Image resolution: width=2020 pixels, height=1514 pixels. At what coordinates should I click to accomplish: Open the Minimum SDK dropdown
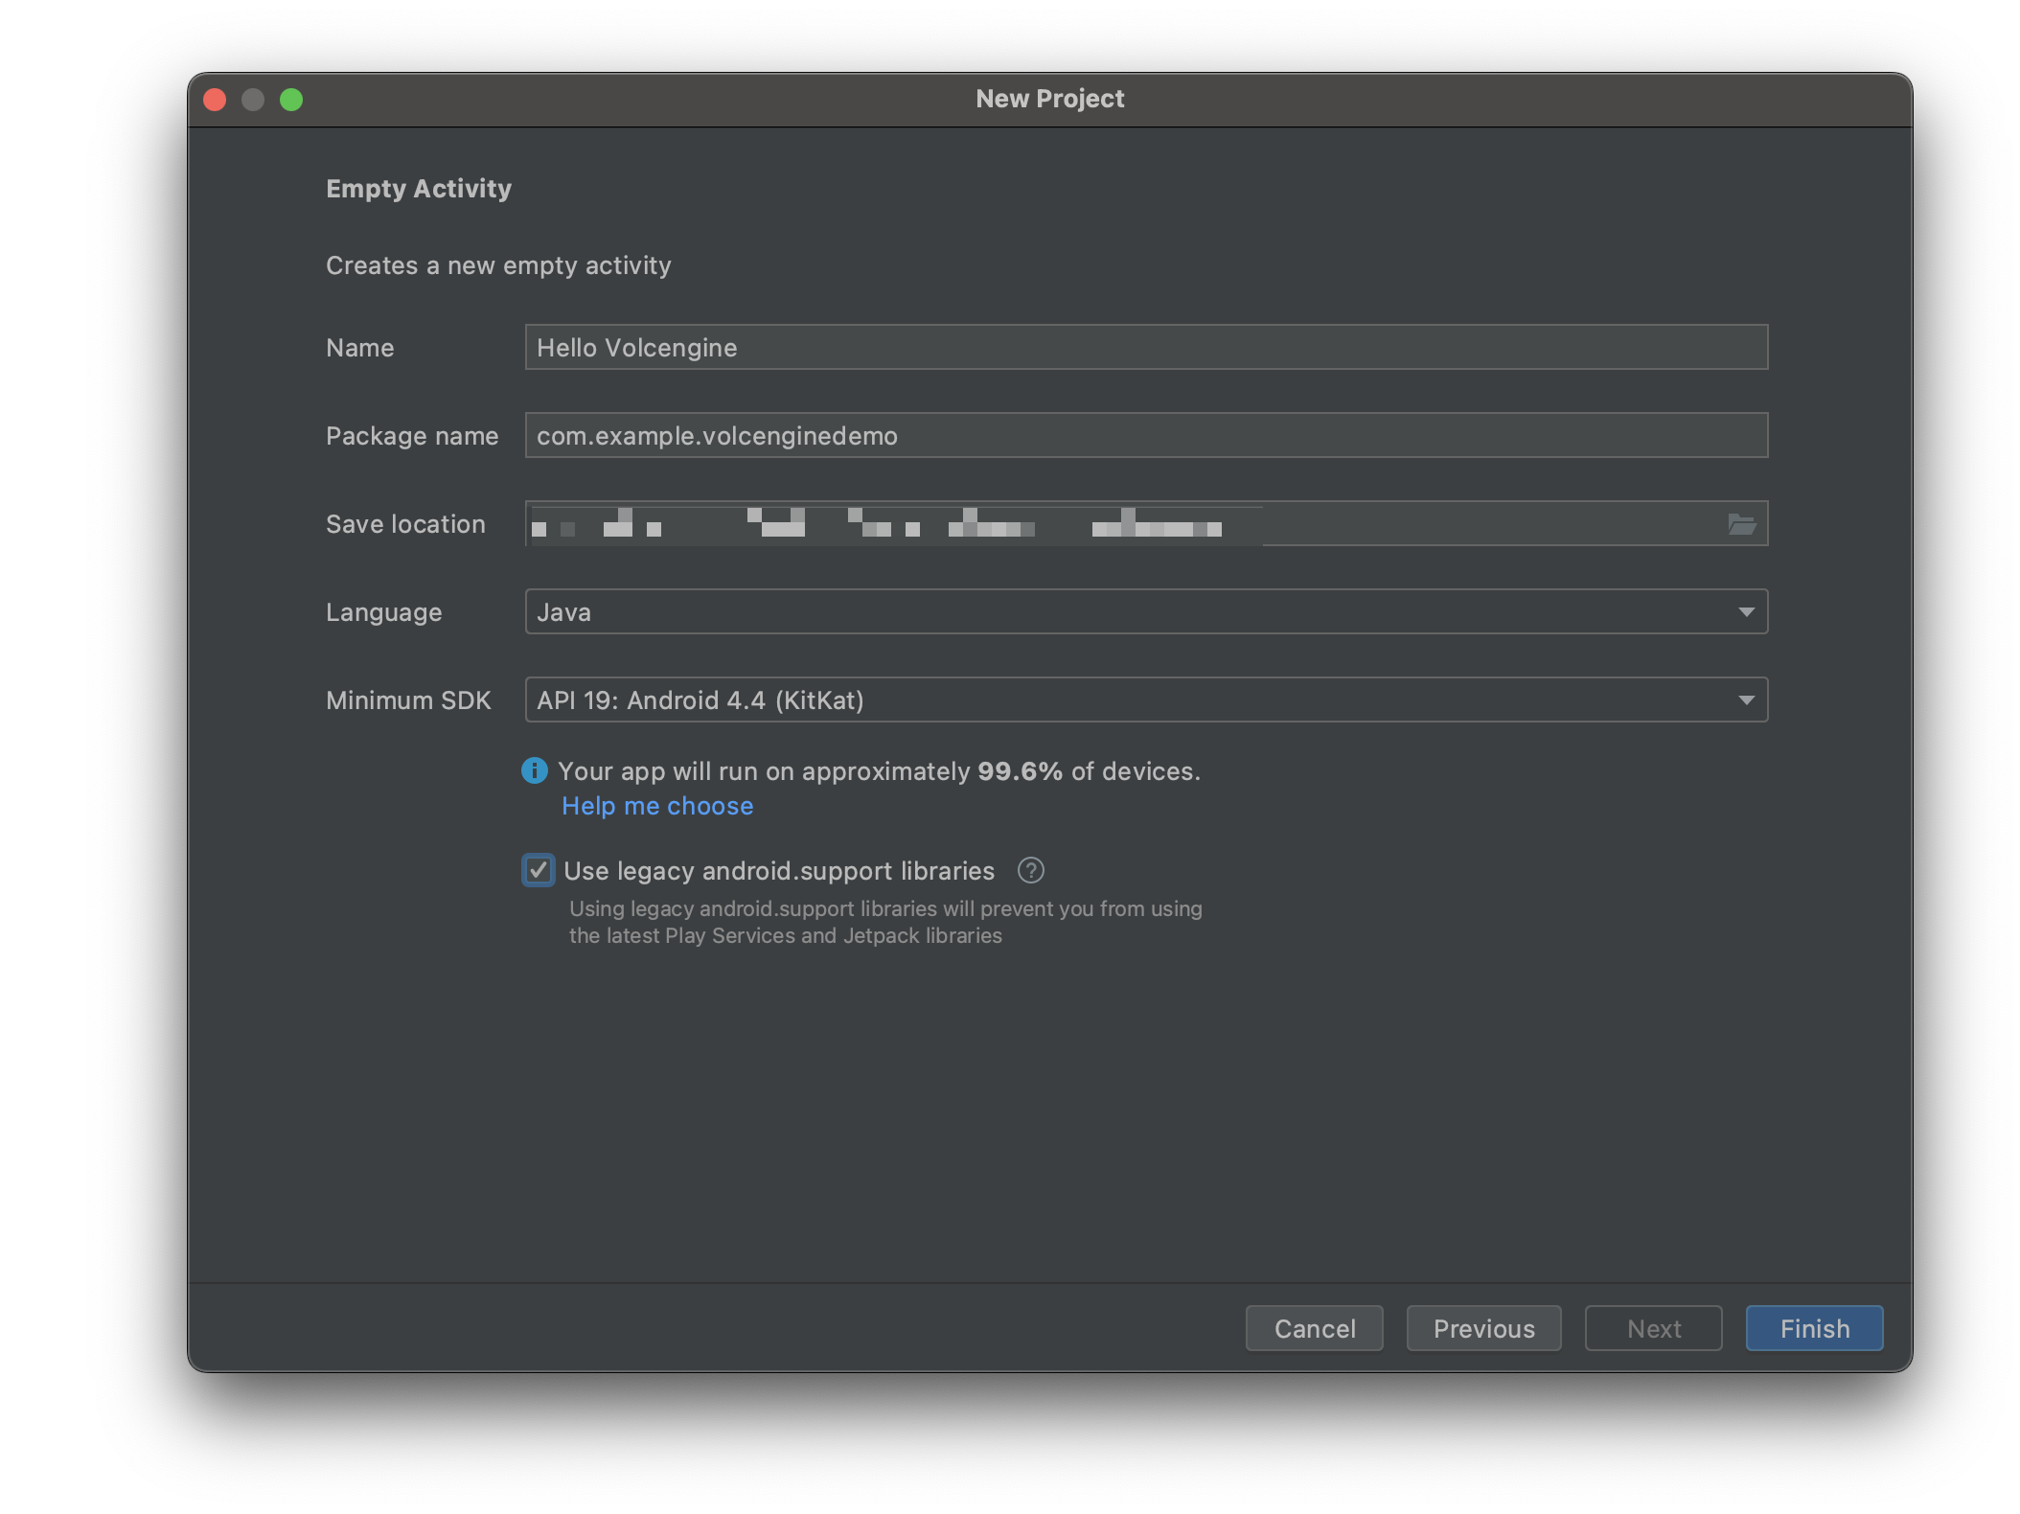coord(1146,700)
